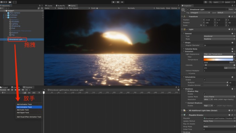
Task: Choose Add Animation Track
Action: (x=29, y=107)
